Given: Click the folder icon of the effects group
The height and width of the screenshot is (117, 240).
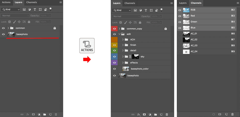Looking at the screenshot, I should 126,62.
